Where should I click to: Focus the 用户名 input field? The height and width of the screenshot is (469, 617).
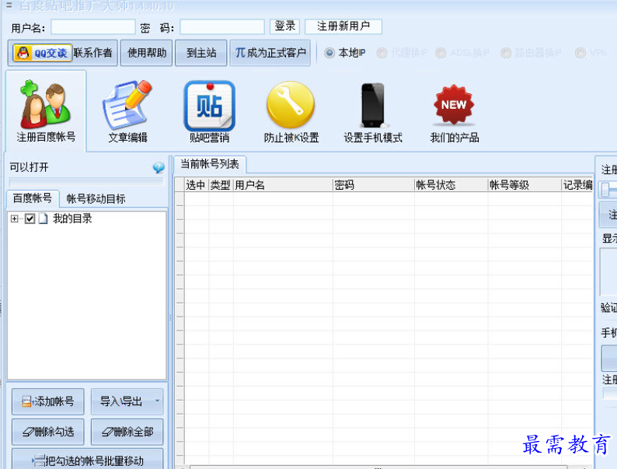click(93, 27)
